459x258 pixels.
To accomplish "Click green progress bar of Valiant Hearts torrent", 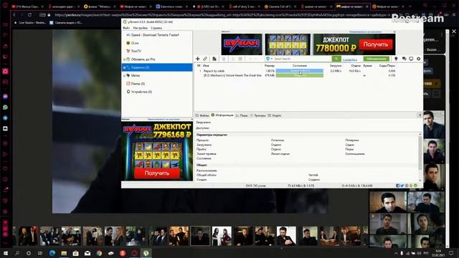I will click(300, 75).
